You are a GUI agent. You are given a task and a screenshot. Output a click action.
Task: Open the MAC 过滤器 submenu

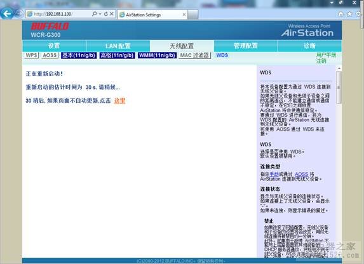(195, 55)
